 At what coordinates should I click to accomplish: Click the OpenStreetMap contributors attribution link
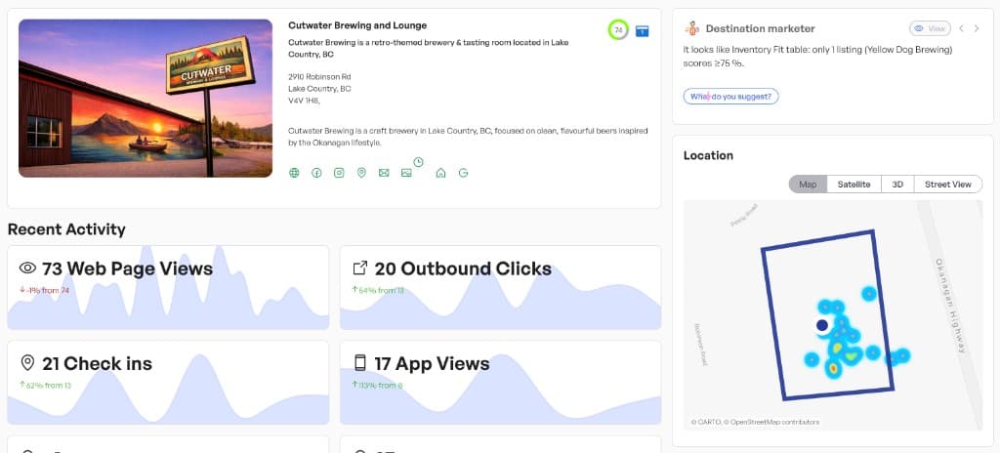pyautogui.click(x=774, y=422)
